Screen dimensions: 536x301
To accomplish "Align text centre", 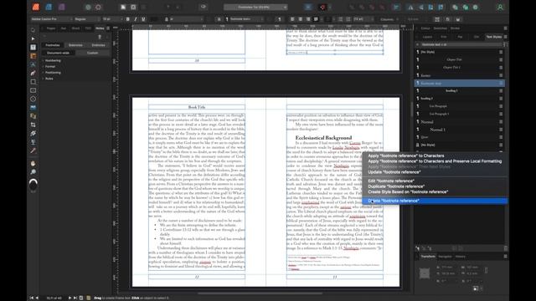I will [x=300, y=19].
